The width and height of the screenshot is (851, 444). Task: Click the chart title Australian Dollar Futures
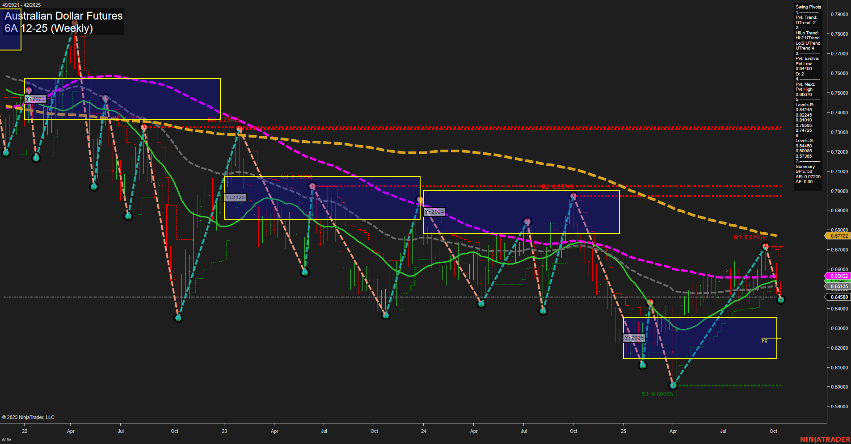64,16
